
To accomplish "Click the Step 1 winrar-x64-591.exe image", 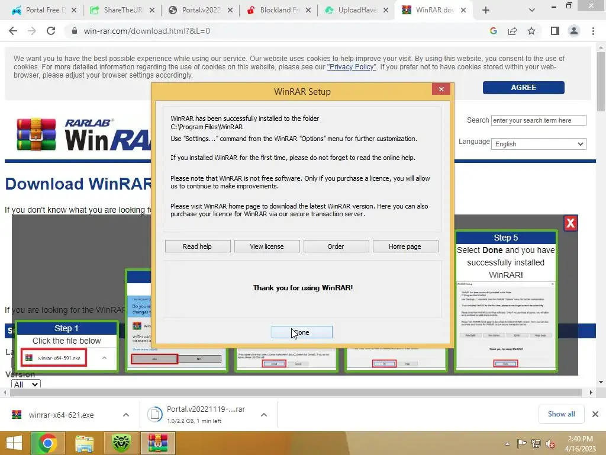I will point(54,358).
